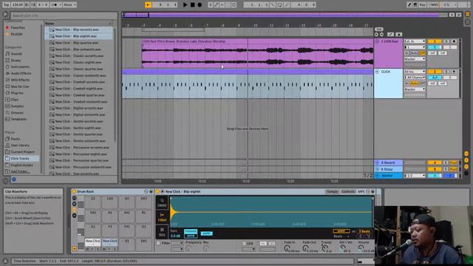
Task: Click the next locator circle icon
Action: [382, 35]
